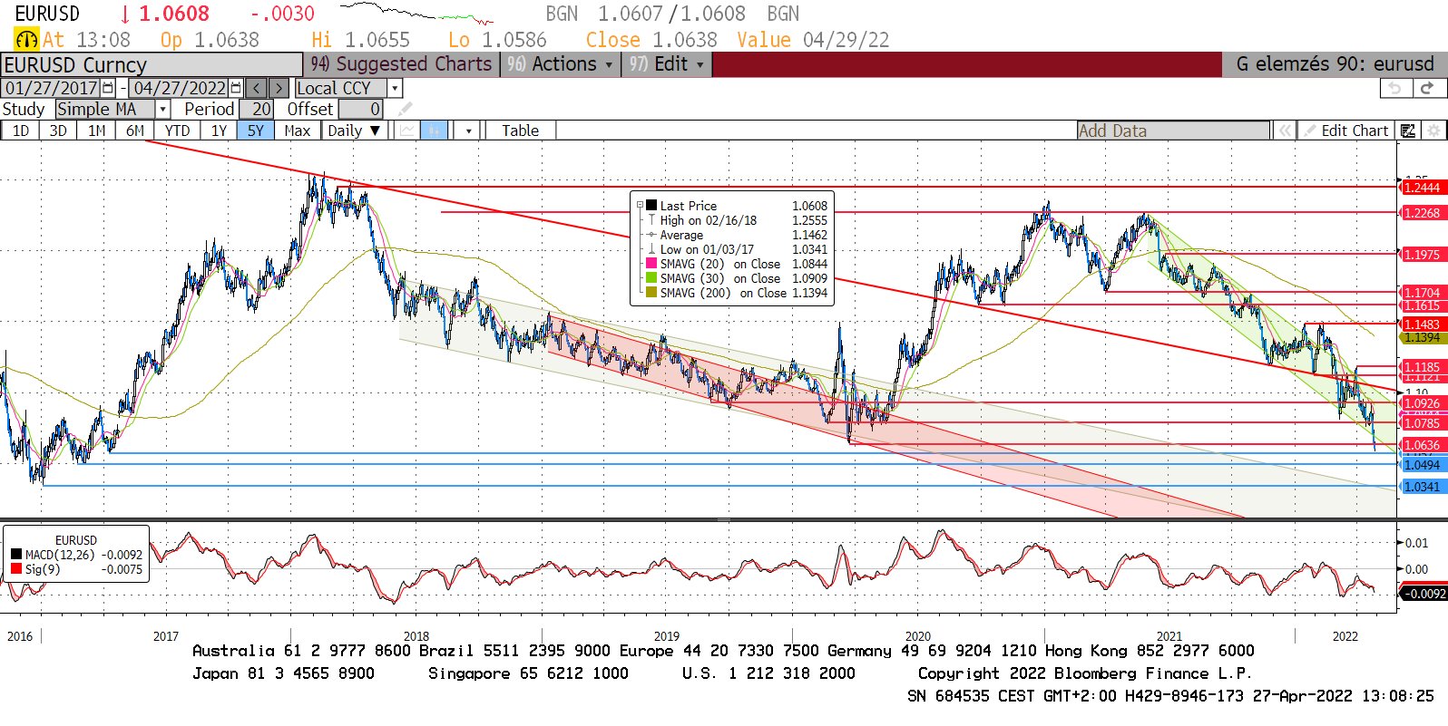
Task: Switch to line chart icon
Action: tap(406, 131)
